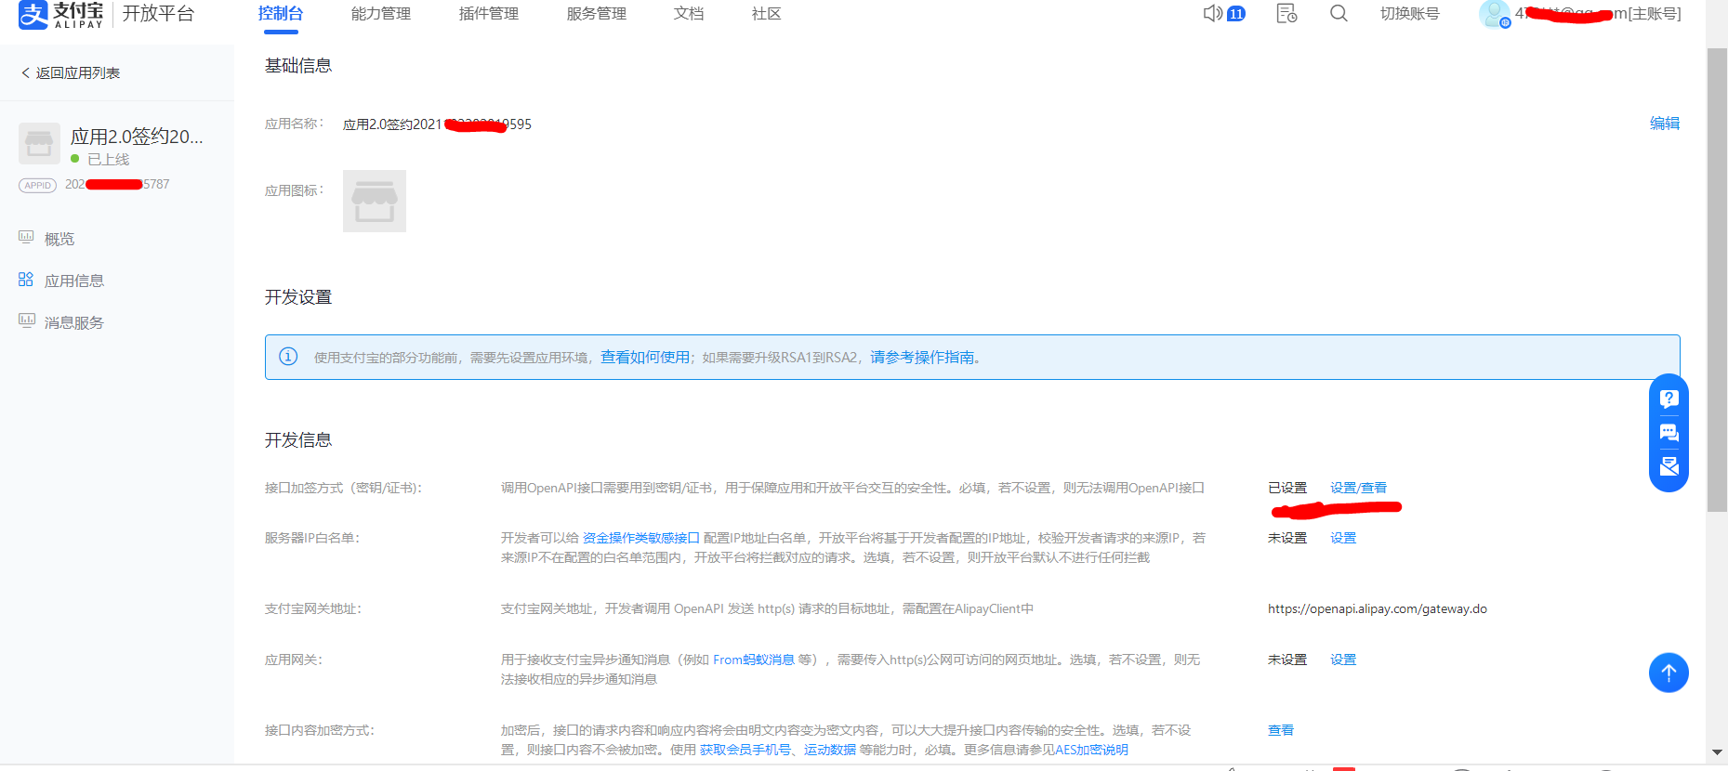Screen dimensions: 1728x771
Task: Click 切换账号 in the header
Action: tap(1410, 14)
